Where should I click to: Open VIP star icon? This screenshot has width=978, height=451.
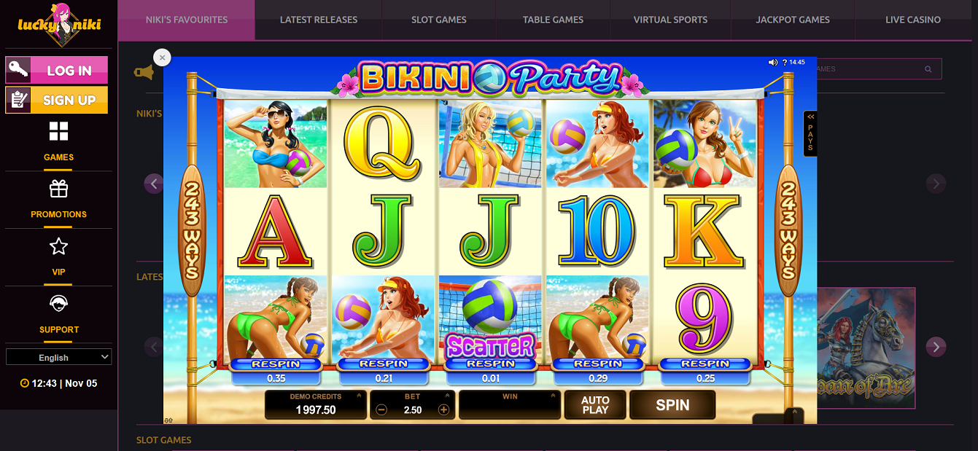[58, 246]
